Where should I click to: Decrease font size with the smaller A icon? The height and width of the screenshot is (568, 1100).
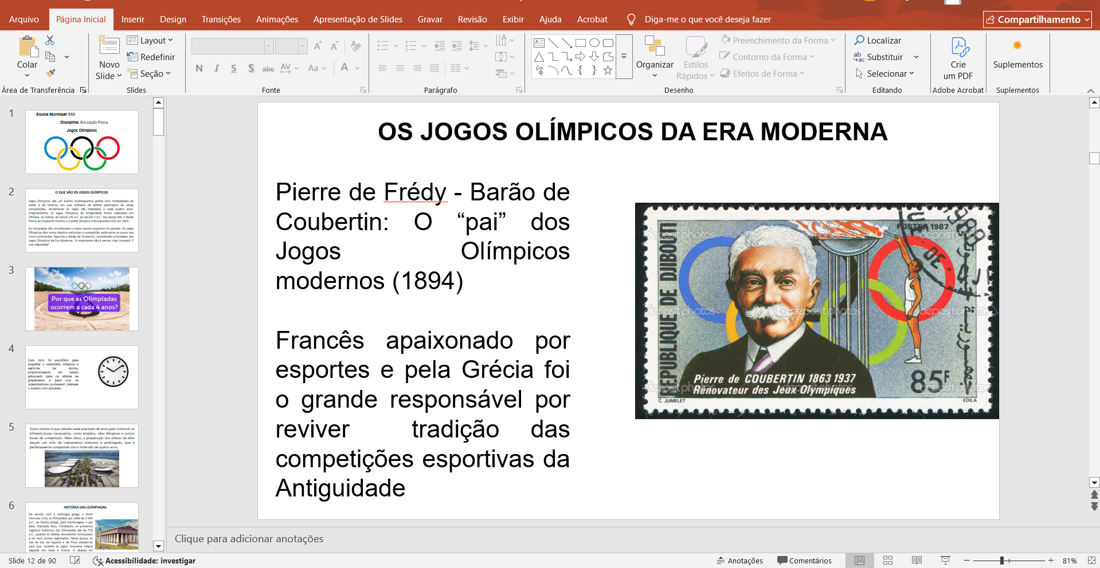click(x=334, y=46)
